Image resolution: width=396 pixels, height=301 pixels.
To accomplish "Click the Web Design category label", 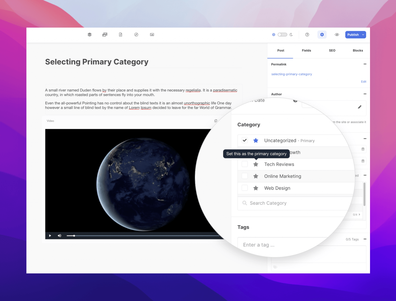I will click(277, 188).
